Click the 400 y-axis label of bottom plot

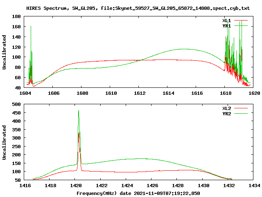16,121
